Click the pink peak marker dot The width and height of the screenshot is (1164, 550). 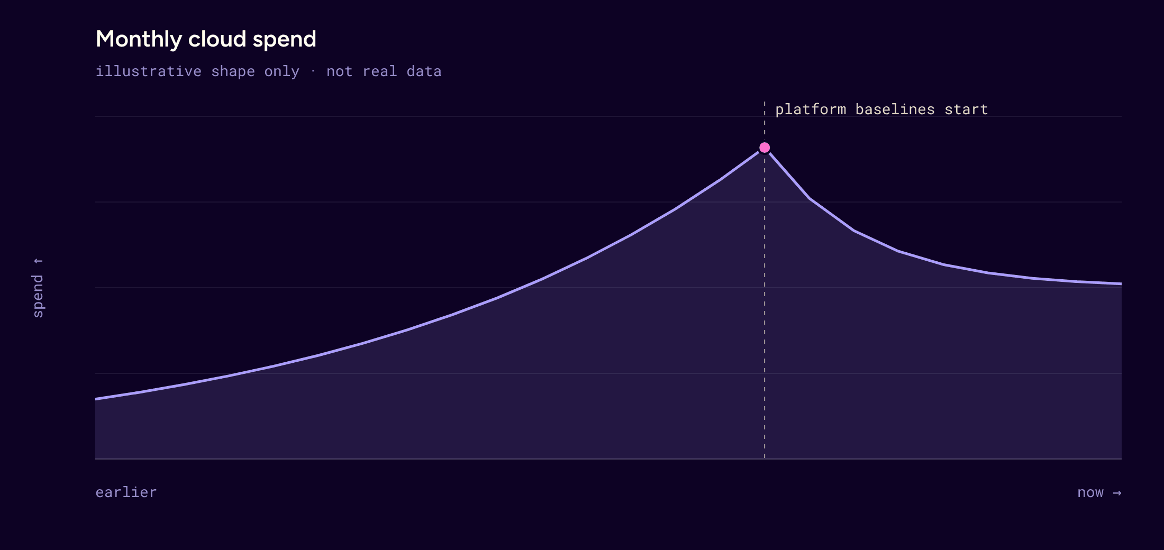click(x=765, y=148)
